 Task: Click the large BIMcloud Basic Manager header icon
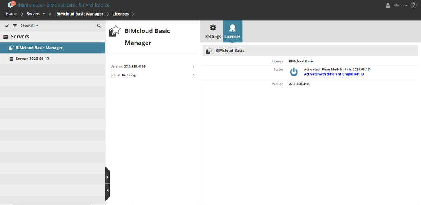115,31
